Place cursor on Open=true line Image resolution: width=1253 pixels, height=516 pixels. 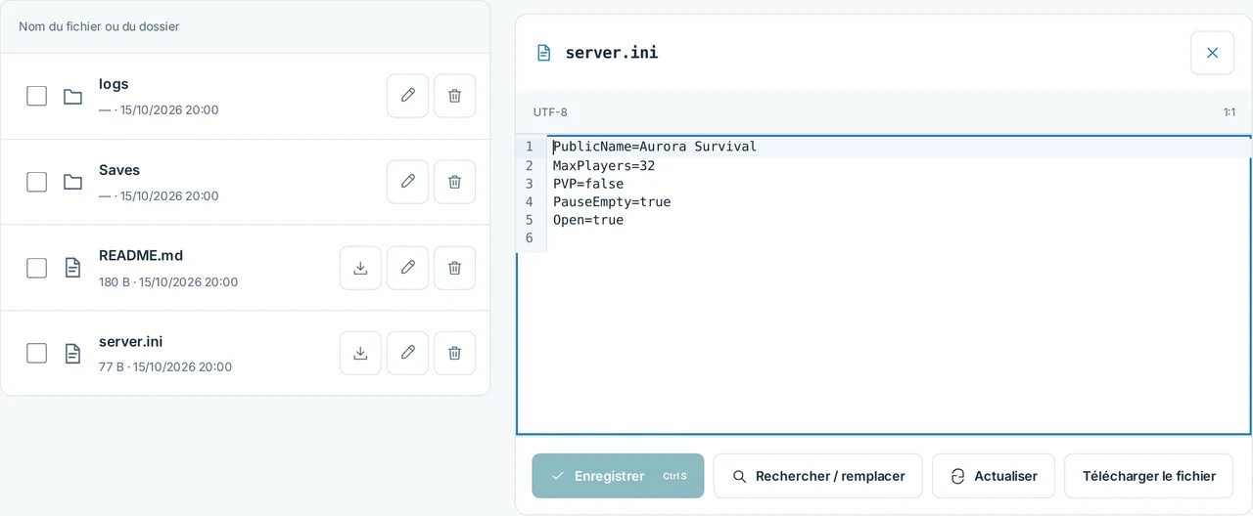(588, 220)
